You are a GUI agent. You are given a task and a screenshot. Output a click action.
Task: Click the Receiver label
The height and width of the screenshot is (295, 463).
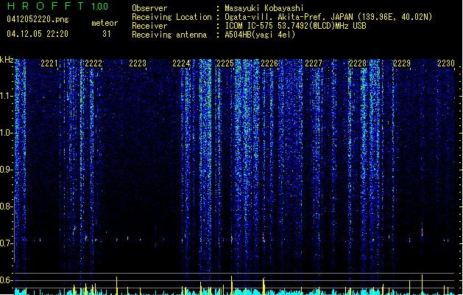point(149,26)
